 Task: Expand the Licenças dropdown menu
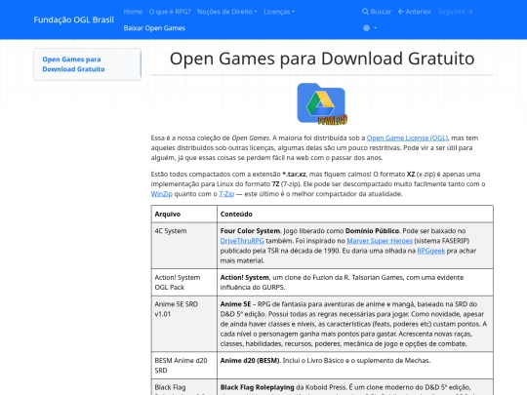pos(279,12)
